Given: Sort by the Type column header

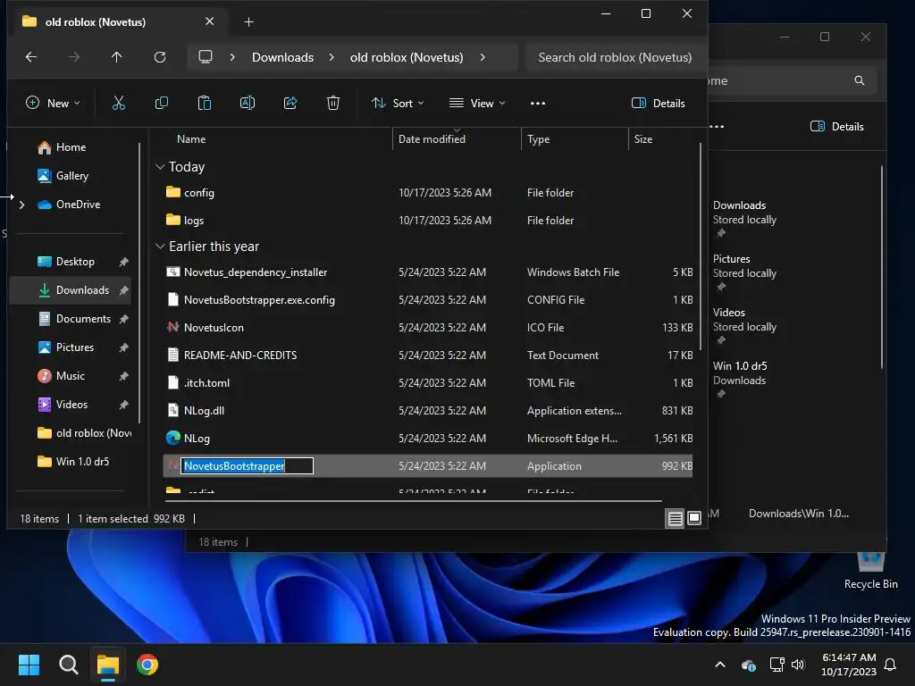Looking at the screenshot, I should 538,139.
